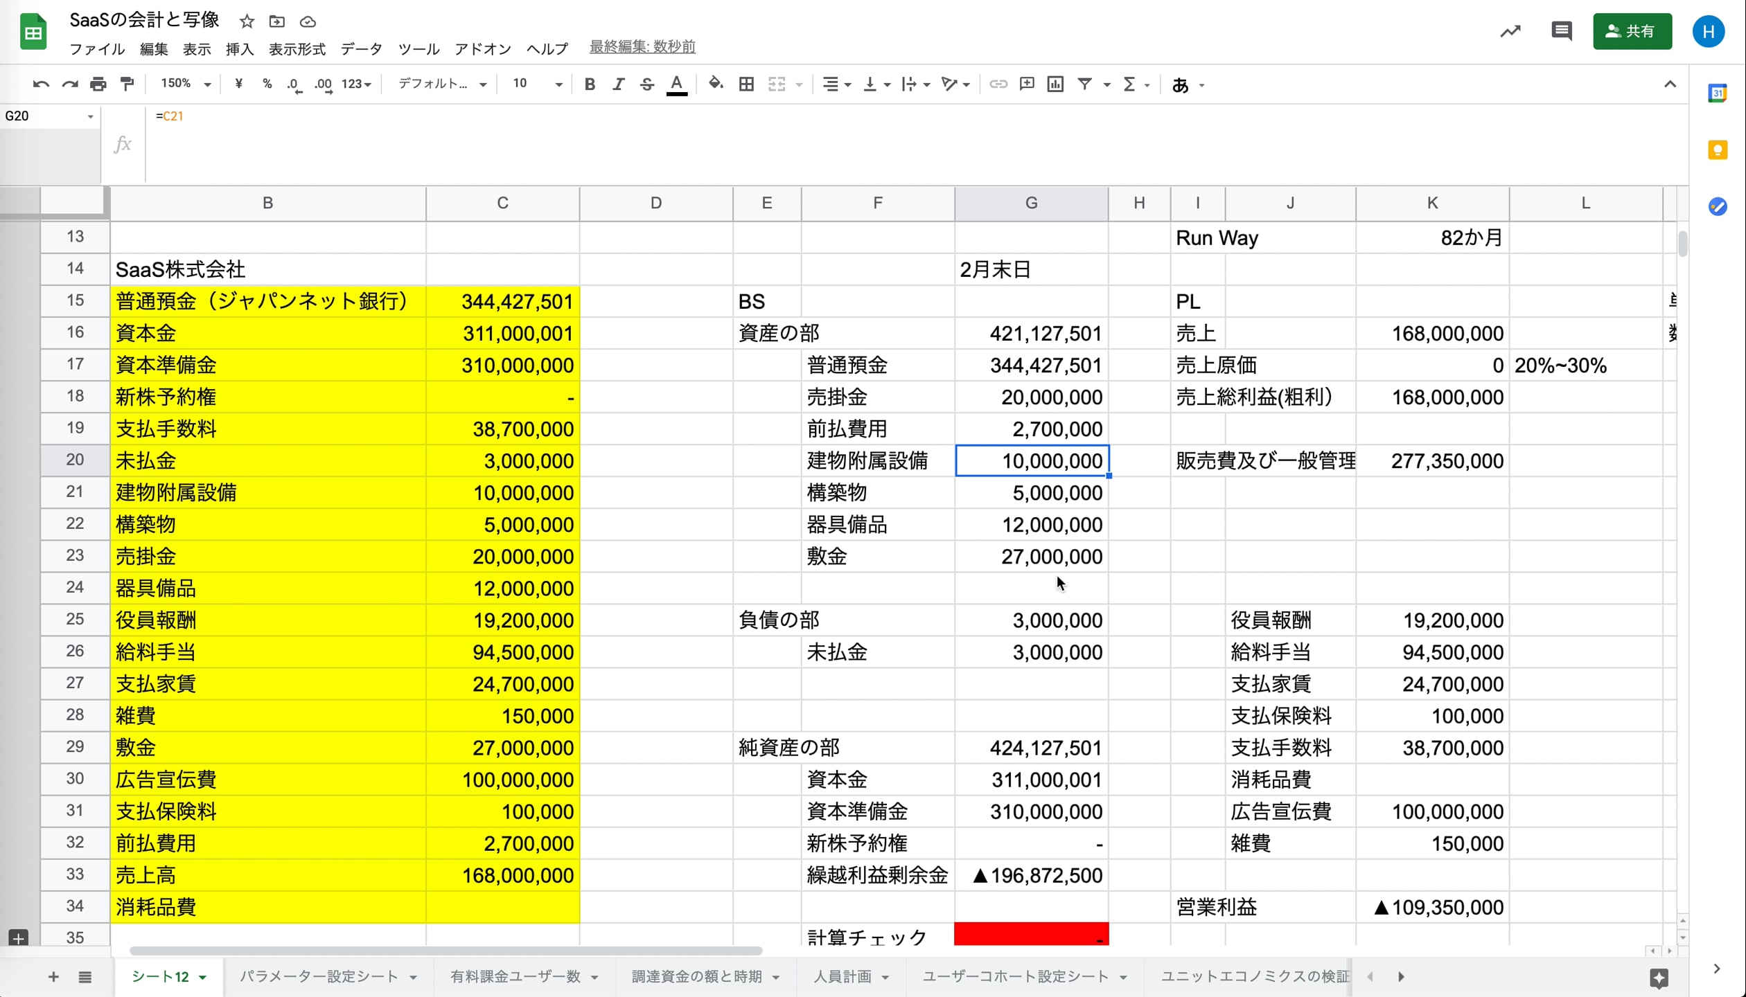Insert a link
The image size is (1746, 997).
pos(998,84)
